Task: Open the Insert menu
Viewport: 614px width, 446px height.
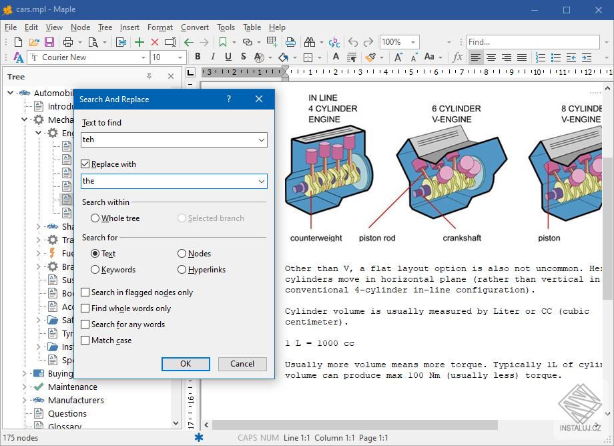Action: click(x=129, y=27)
